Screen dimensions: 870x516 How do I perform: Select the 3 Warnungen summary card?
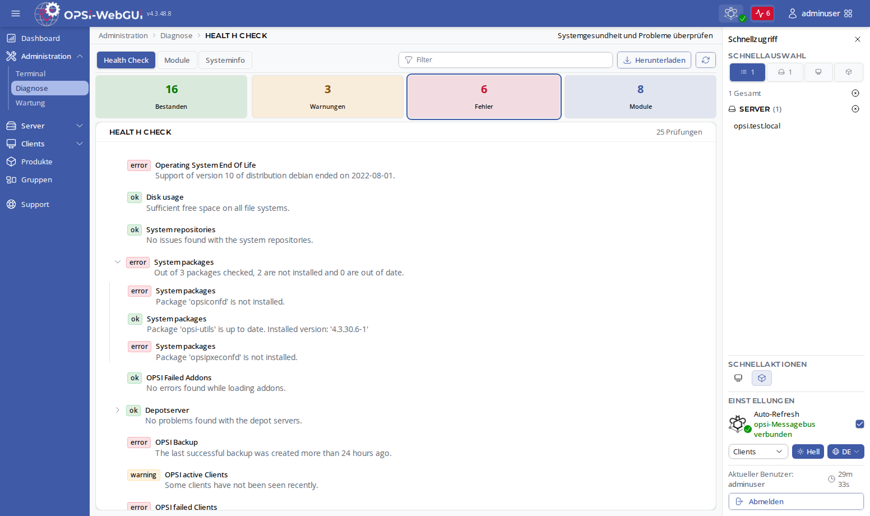tap(327, 96)
